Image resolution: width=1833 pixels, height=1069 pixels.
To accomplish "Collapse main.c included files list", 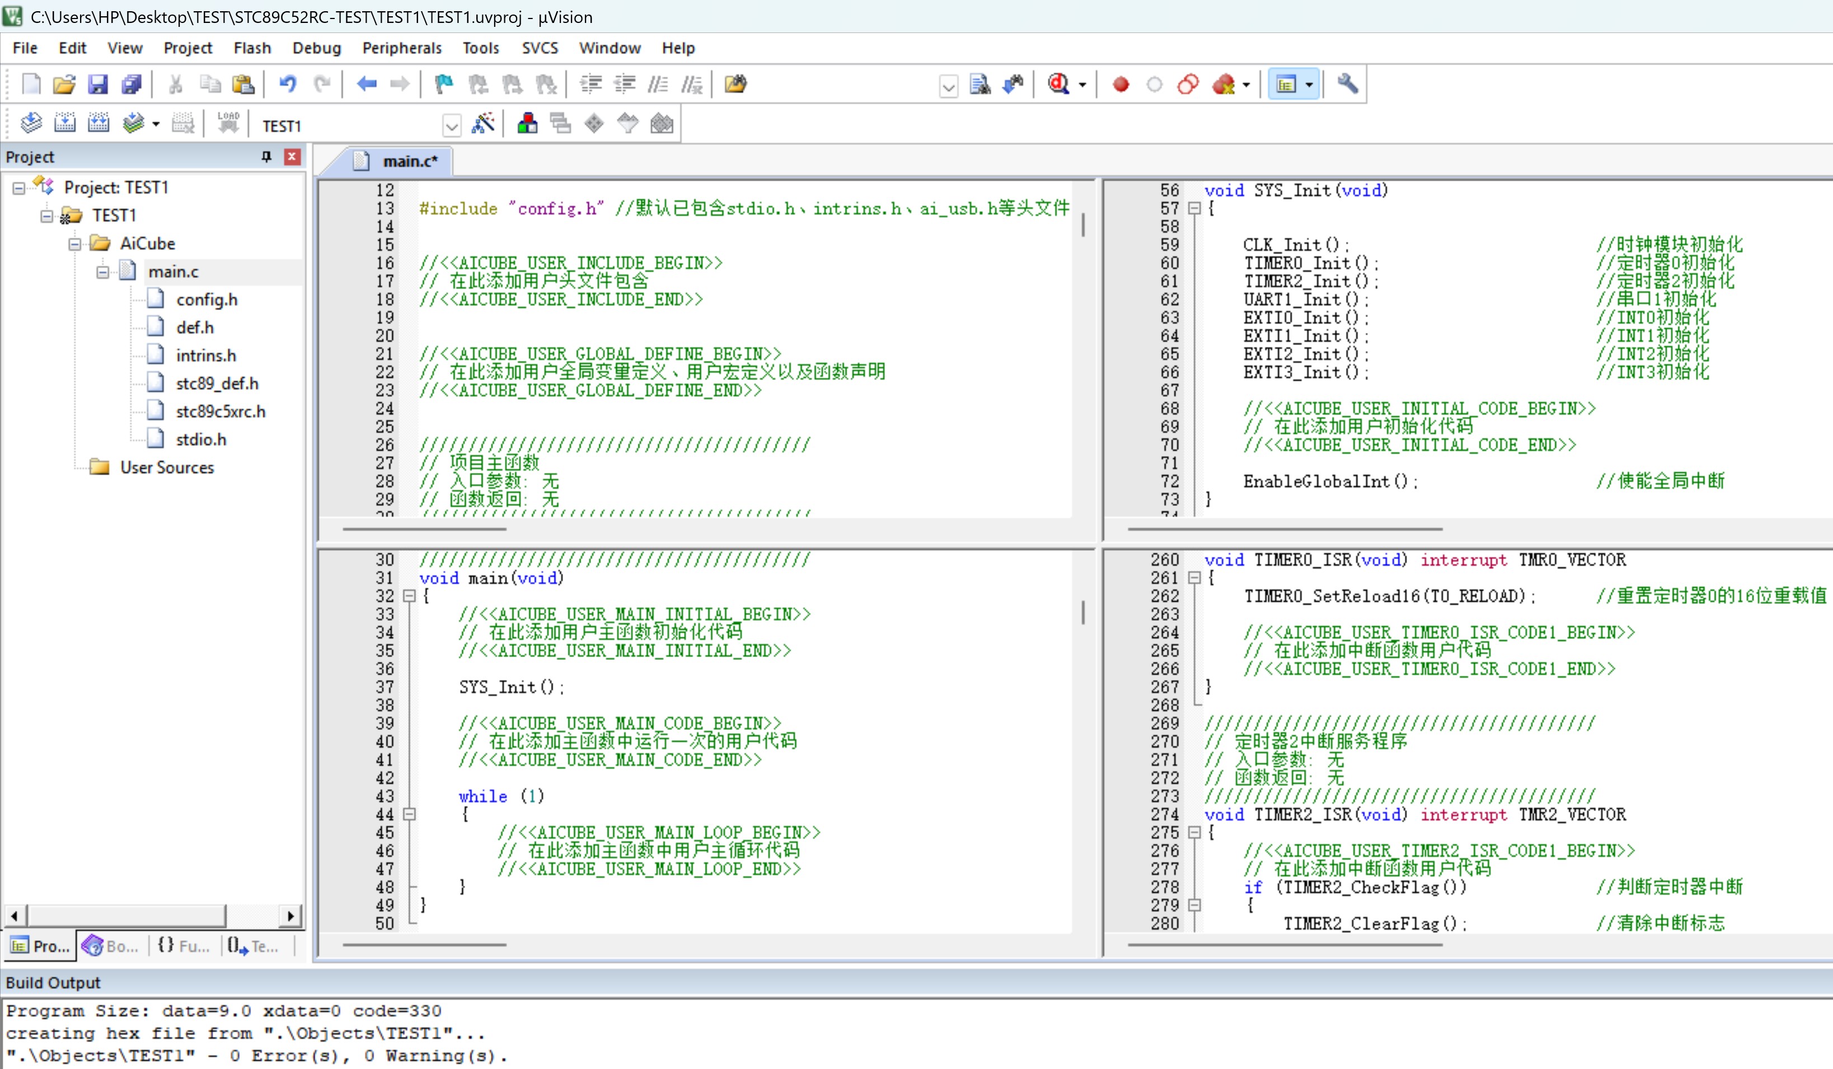I will pos(102,272).
